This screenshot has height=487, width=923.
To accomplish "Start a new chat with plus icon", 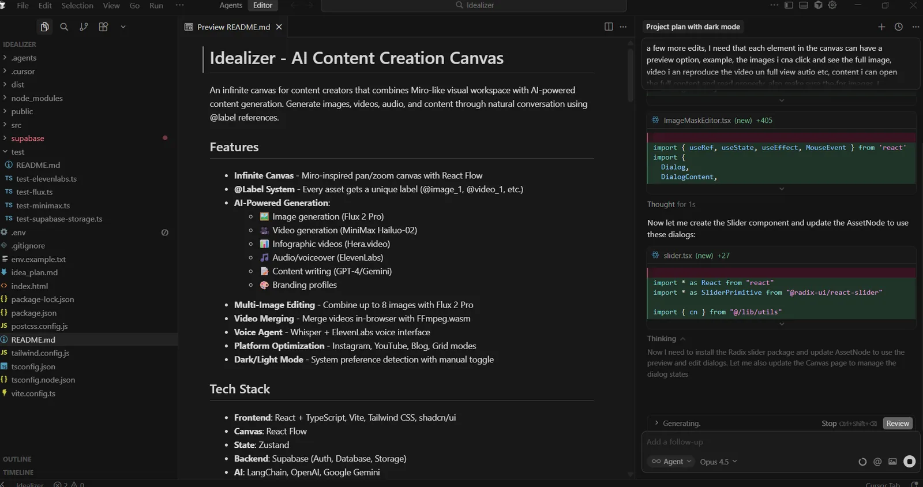I will click(881, 27).
